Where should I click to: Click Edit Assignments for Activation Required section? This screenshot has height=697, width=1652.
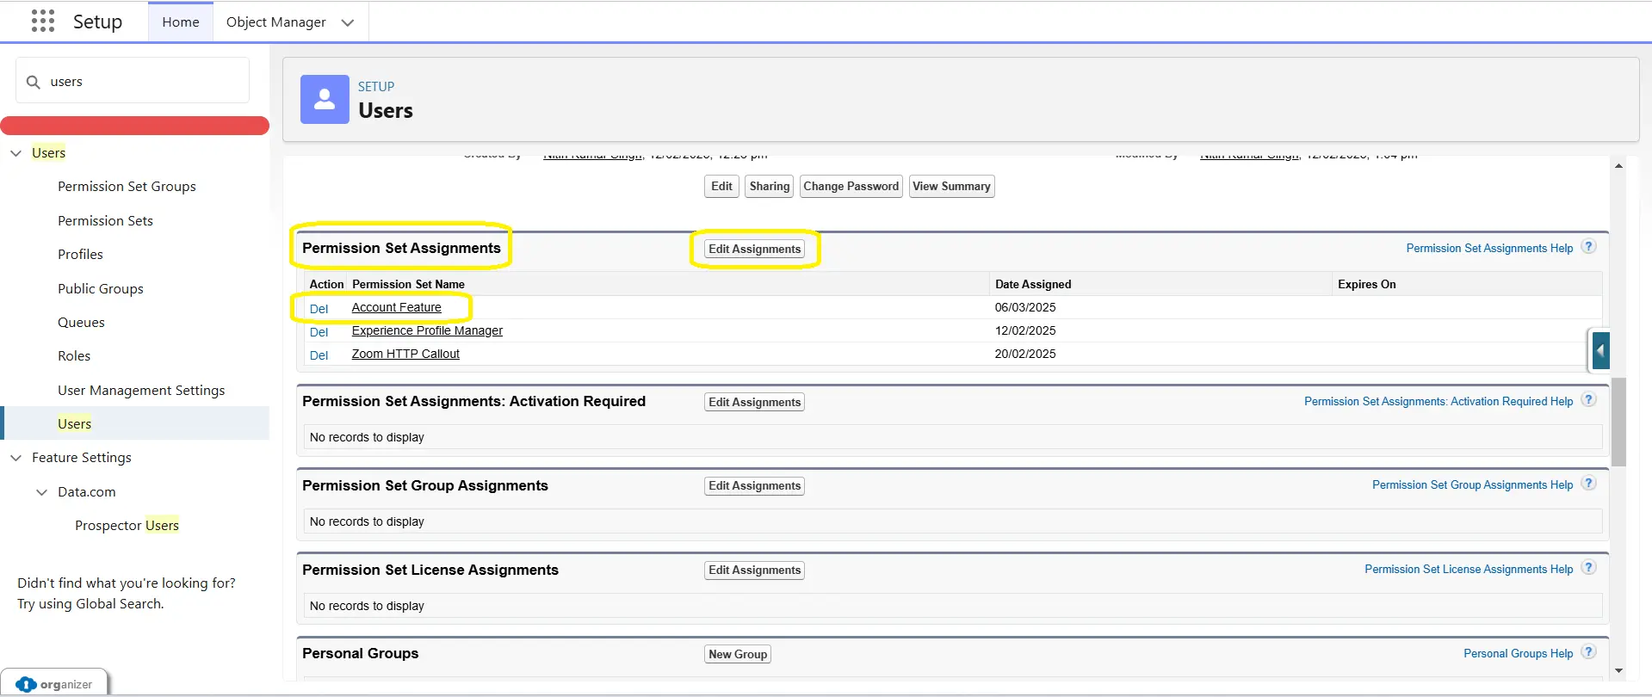pyautogui.click(x=755, y=403)
